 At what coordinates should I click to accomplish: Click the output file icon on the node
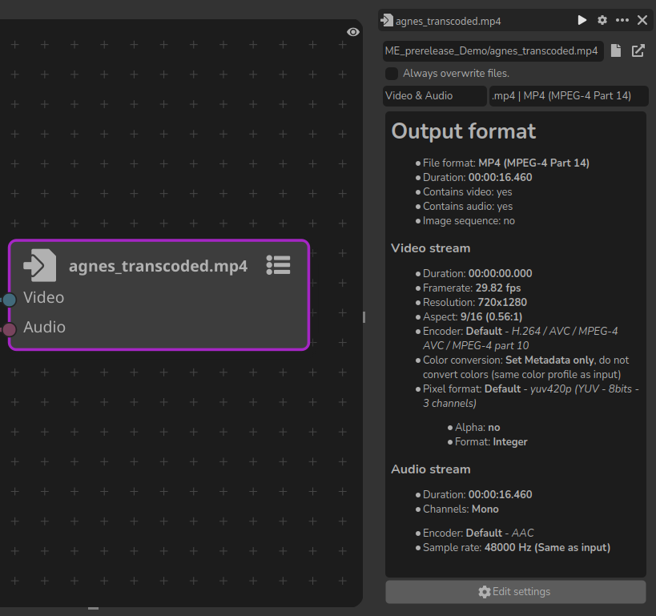tap(40, 265)
